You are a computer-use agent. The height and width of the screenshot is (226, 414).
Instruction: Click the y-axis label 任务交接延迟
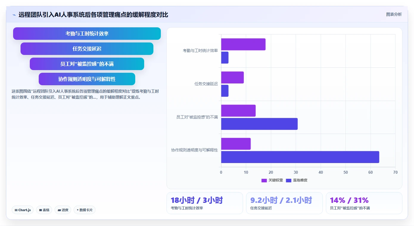(206, 84)
